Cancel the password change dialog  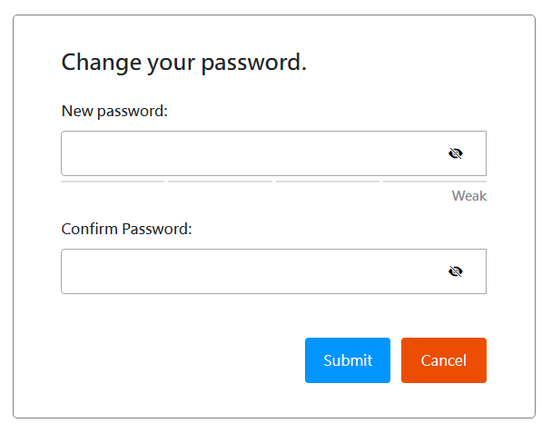point(444,360)
